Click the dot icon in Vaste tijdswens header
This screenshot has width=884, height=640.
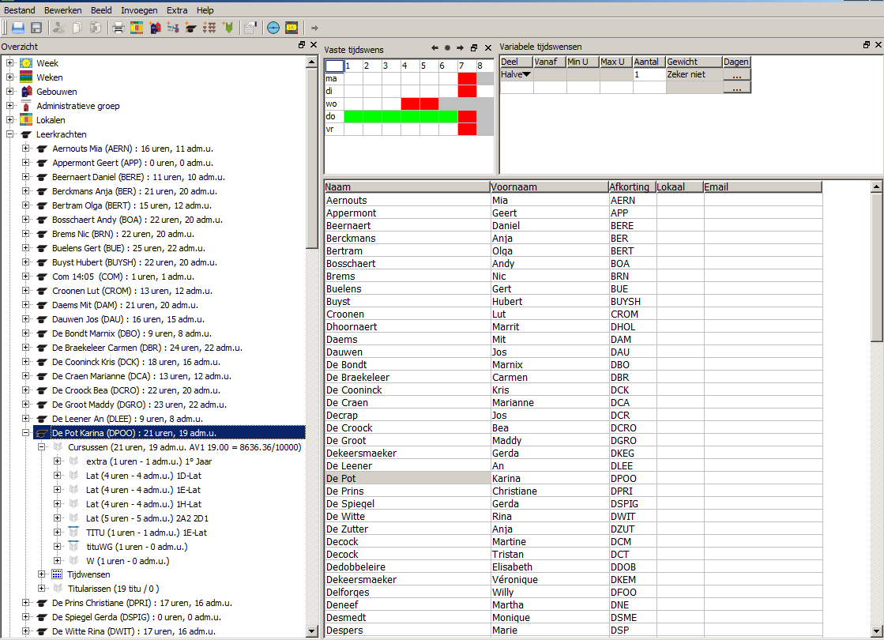(448, 48)
